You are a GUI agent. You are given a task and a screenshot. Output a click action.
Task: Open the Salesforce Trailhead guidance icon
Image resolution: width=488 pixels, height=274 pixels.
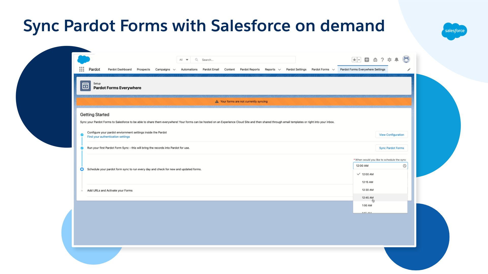coord(375,60)
